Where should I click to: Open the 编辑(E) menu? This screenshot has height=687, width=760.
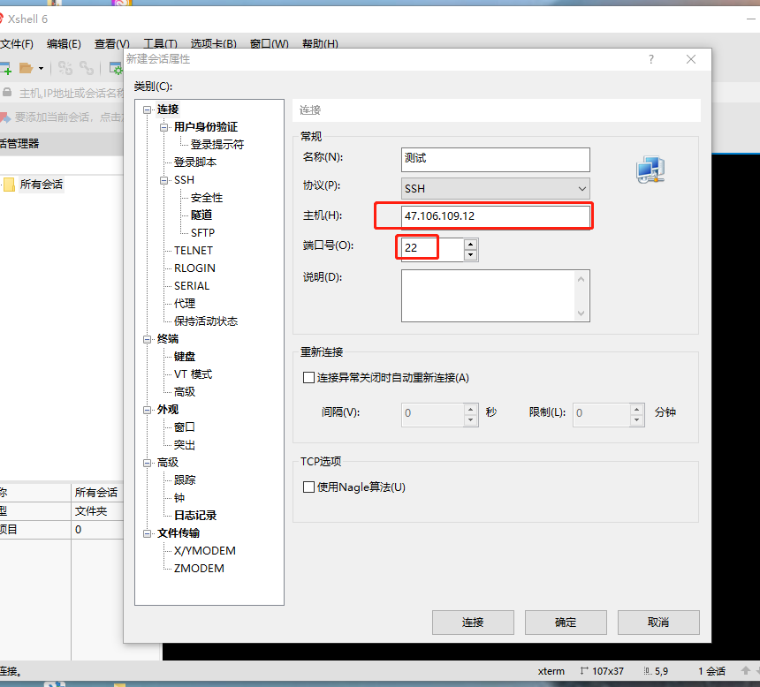click(x=64, y=44)
